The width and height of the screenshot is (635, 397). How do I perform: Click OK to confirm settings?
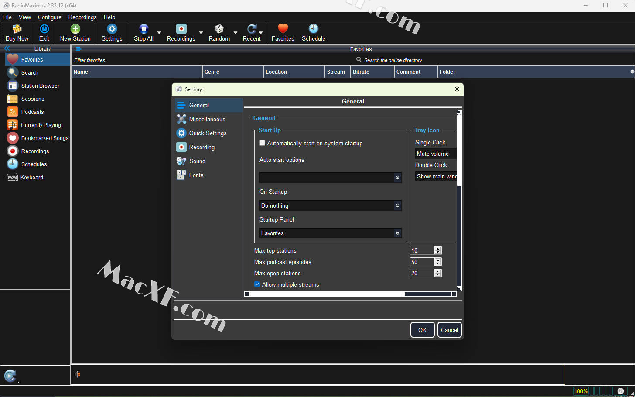pyautogui.click(x=422, y=330)
